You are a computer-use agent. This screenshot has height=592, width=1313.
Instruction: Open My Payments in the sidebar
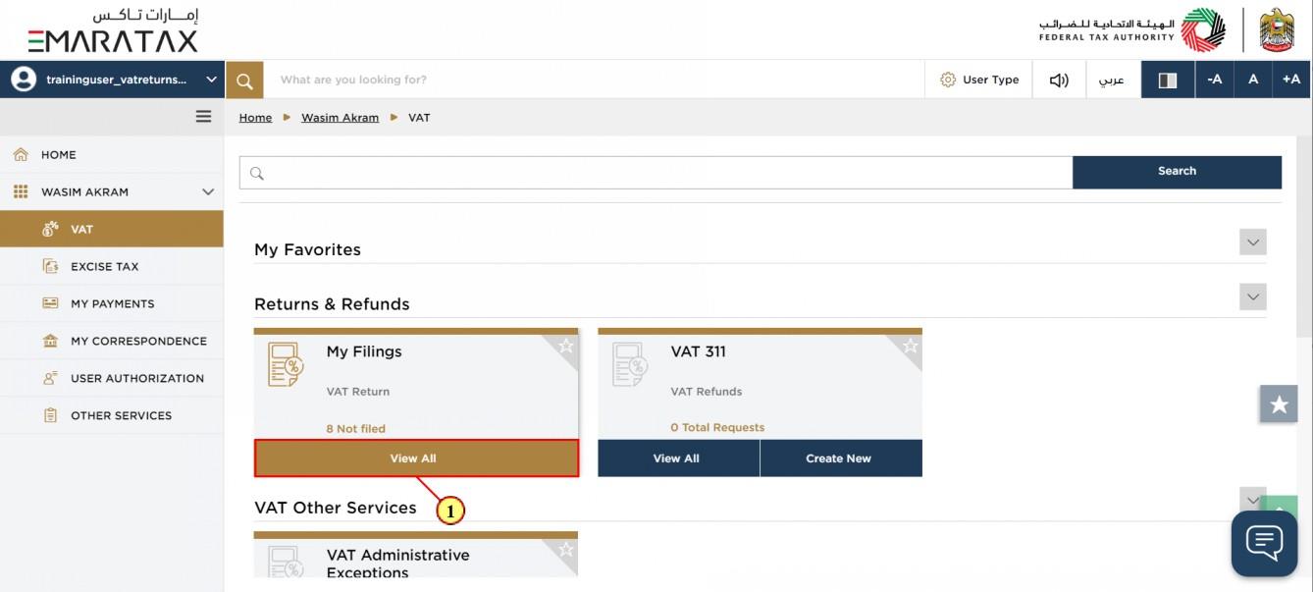[112, 303]
